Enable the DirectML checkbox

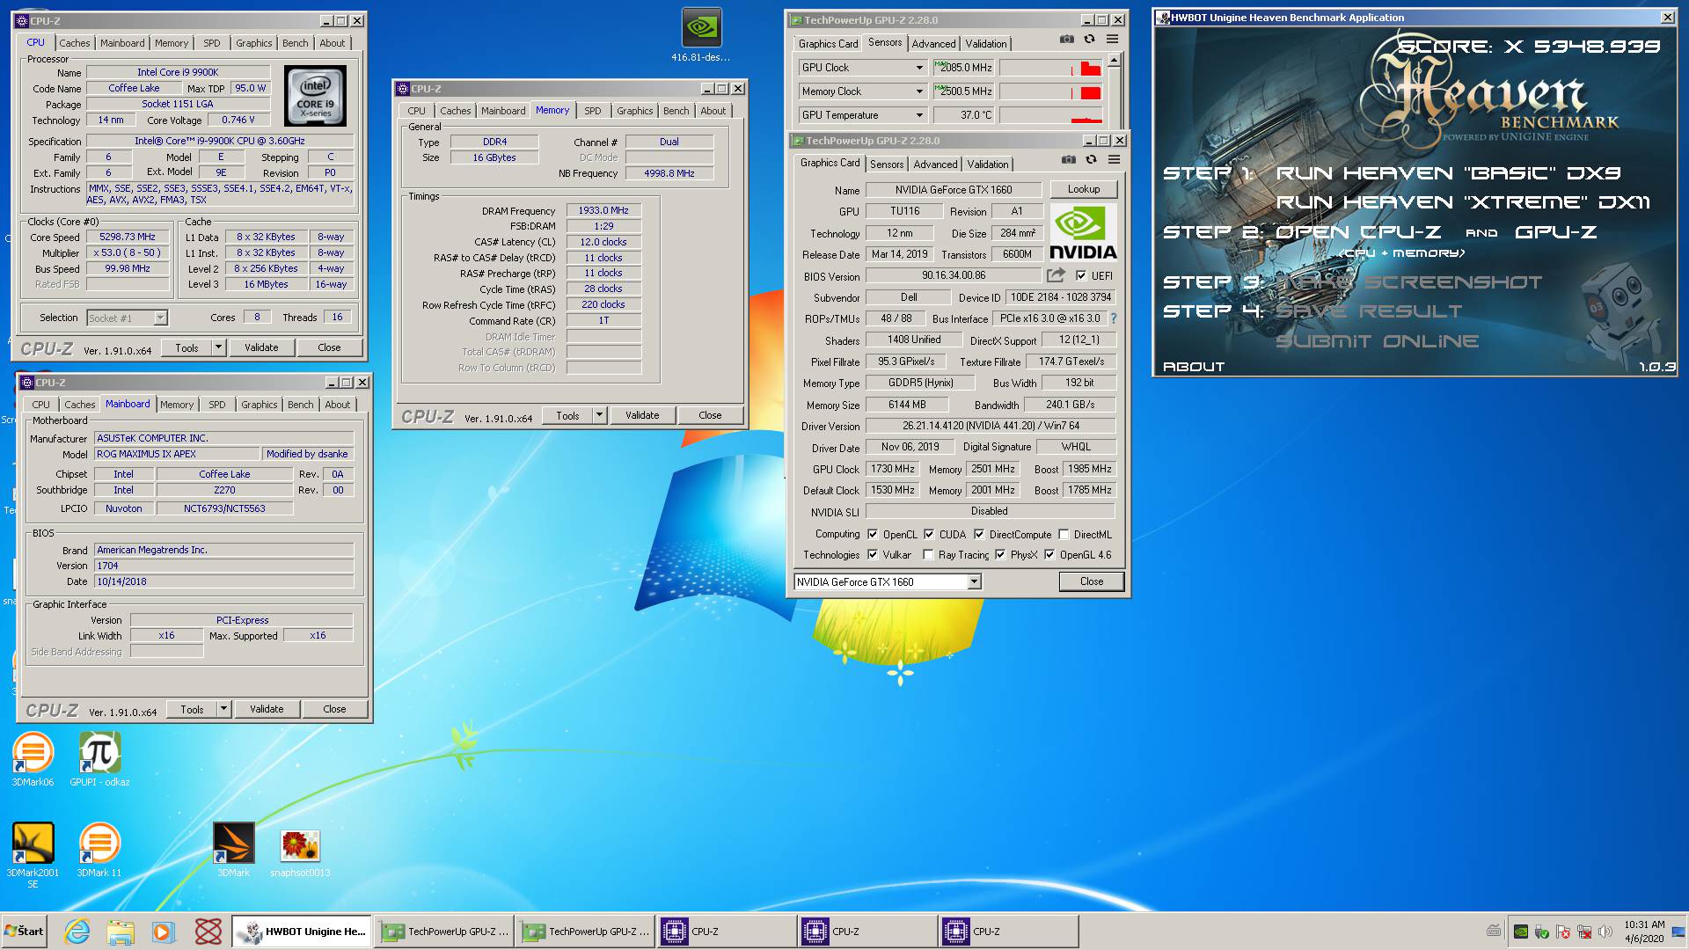tap(1064, 534)
